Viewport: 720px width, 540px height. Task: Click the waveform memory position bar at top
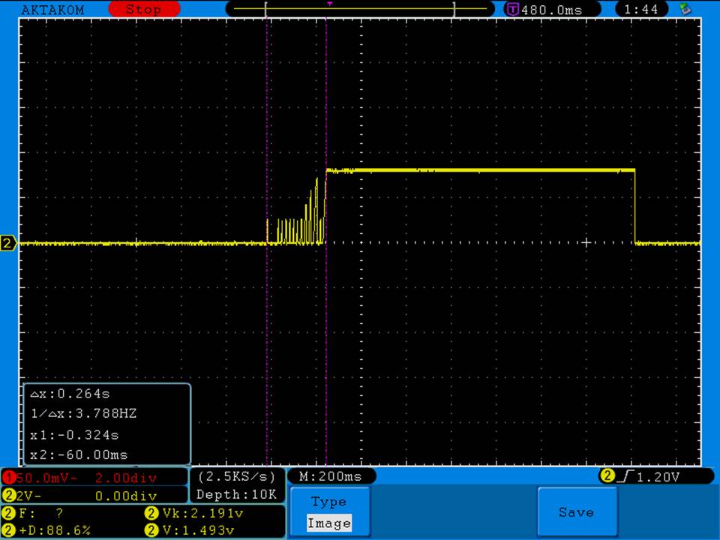click(x=360, y=8)
